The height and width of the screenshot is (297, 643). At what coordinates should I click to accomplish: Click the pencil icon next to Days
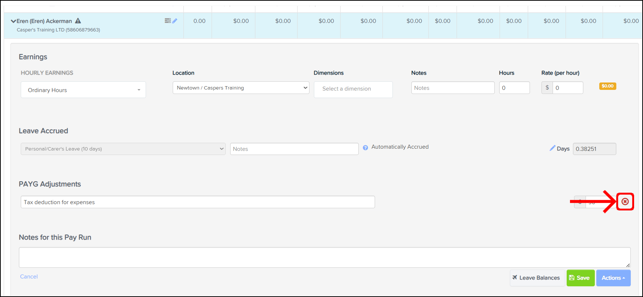tap(552, 148)
